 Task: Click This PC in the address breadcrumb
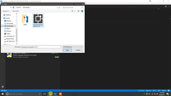(18, 7)
